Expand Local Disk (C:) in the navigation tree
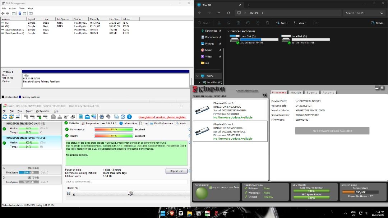 [x=199, y=82]
